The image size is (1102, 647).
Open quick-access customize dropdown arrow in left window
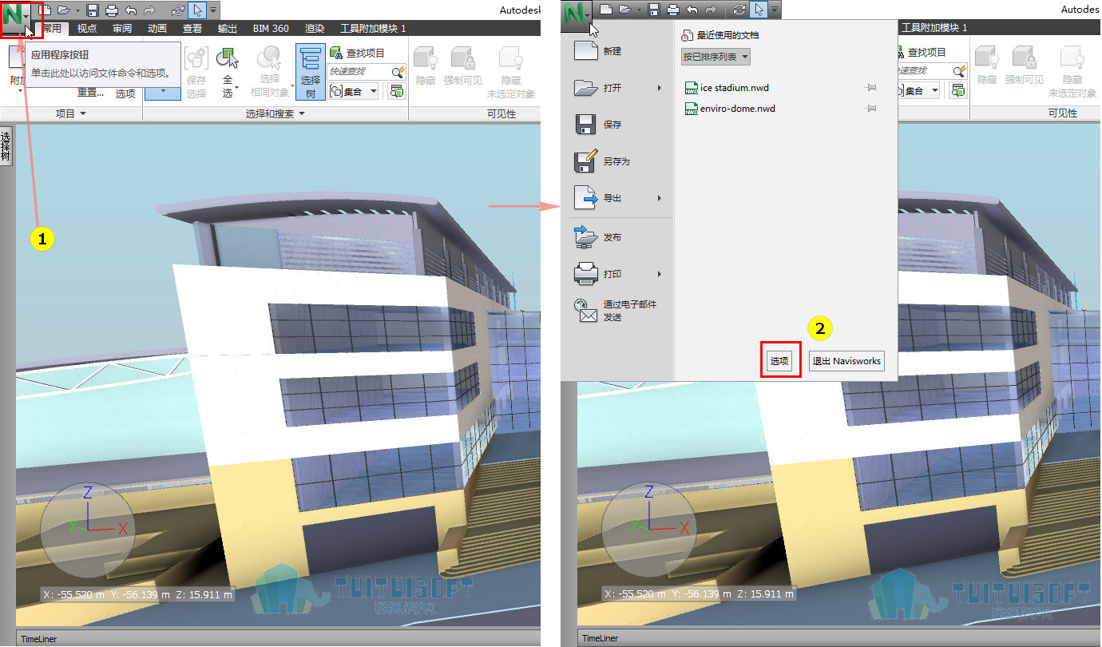pyautogui.click(x=213, y=10)
